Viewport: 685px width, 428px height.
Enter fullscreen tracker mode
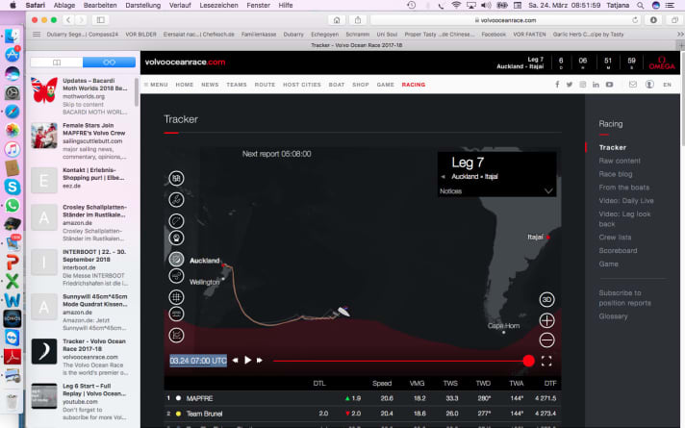tap(546, 361)
